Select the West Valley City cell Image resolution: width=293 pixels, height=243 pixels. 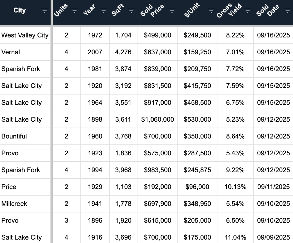[25, 35]
